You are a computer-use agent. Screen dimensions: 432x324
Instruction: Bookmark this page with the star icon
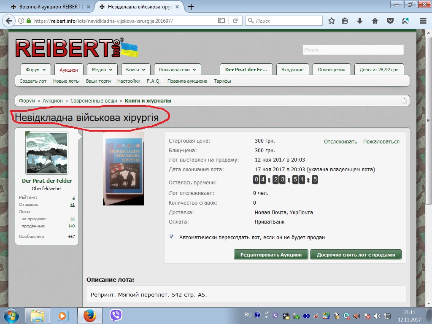(332, 21)
